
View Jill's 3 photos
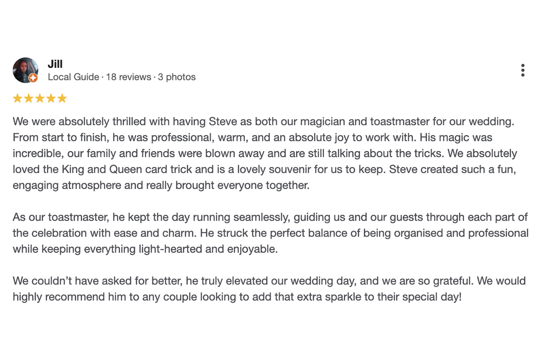coord(177,77)
